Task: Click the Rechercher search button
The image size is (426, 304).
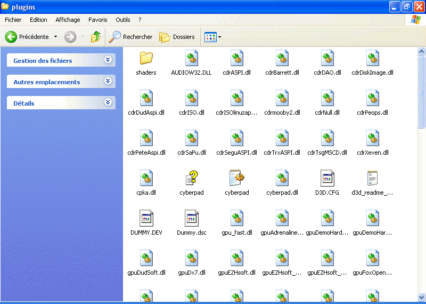Action: pyautogui.click(x=130, y=37)
